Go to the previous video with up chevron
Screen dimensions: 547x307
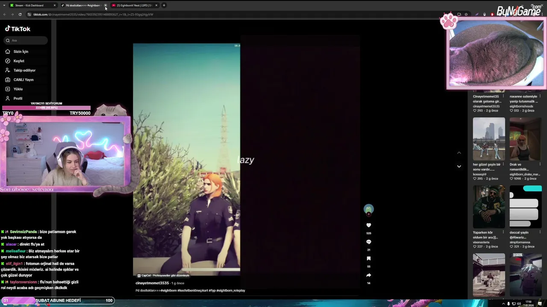[459, 153]
